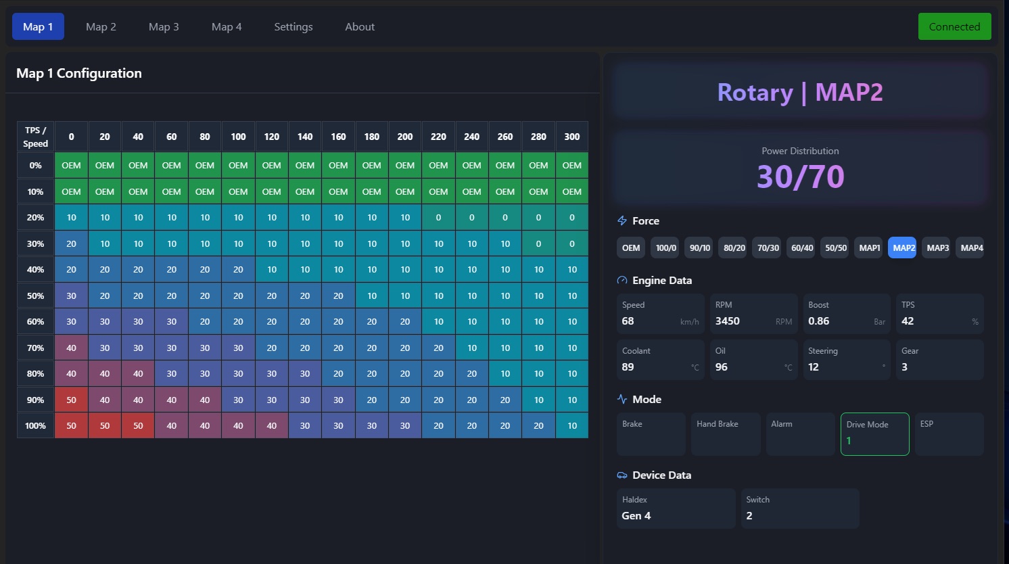Go to the Settings tab
Viewport: 1009px width, 564px height.
coord(294,26)
